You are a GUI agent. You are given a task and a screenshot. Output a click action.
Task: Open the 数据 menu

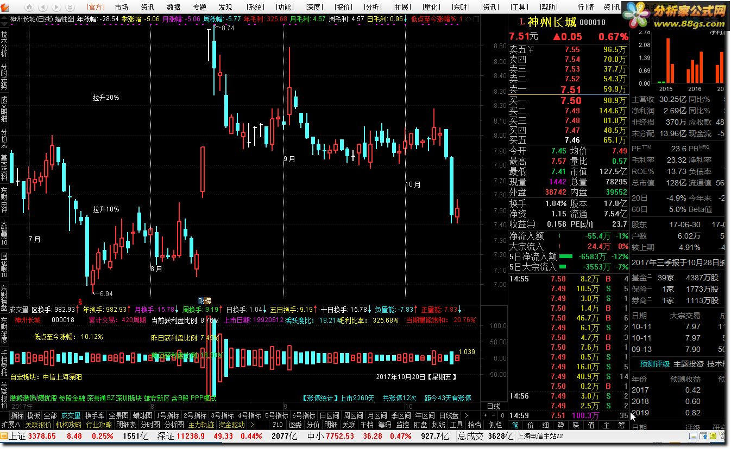[173, 7]
